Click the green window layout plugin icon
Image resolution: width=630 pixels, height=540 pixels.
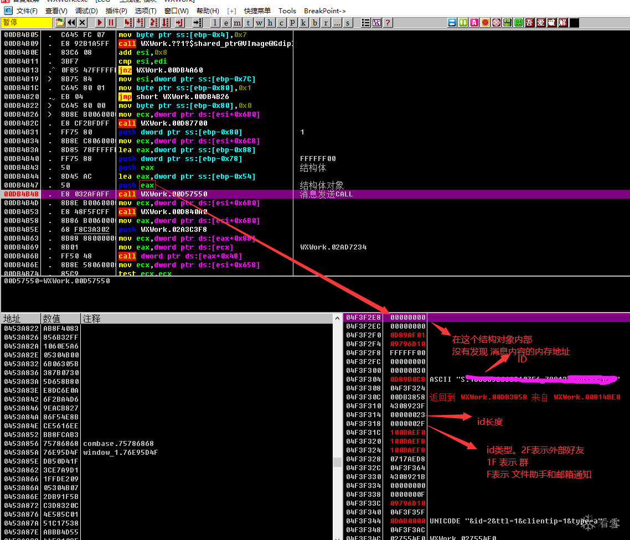coord(519,23)
